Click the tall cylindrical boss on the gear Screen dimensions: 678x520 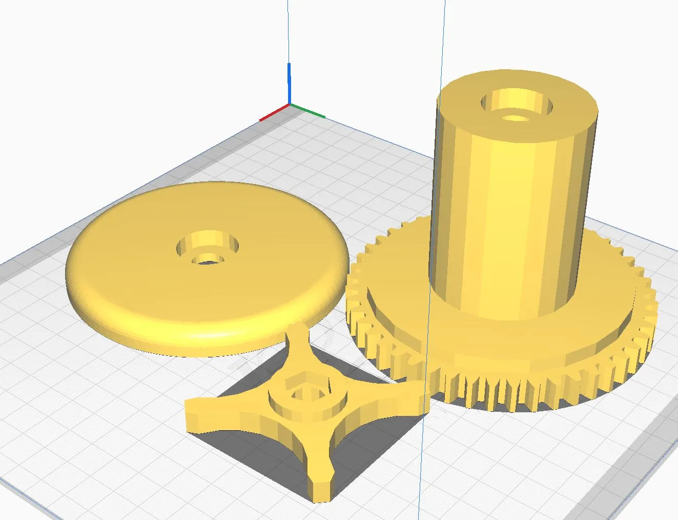tap(512, 205)
